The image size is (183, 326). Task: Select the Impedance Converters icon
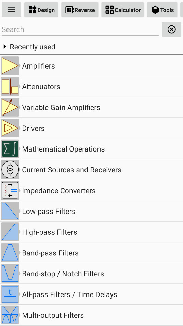10,191
